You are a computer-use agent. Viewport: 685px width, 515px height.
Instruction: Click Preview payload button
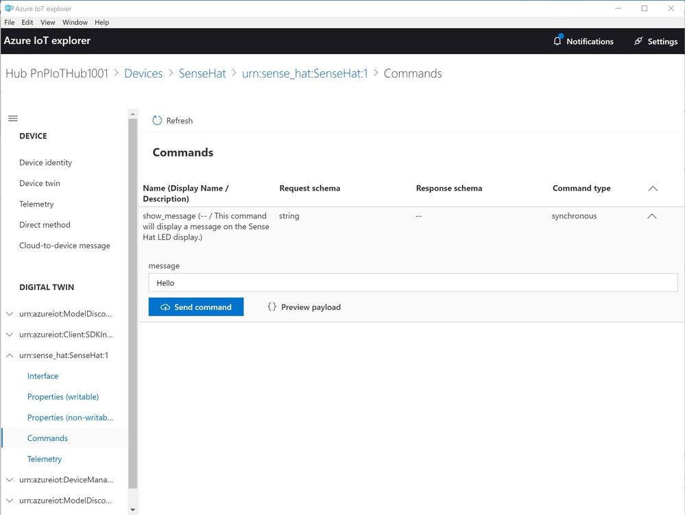point(304,307)
